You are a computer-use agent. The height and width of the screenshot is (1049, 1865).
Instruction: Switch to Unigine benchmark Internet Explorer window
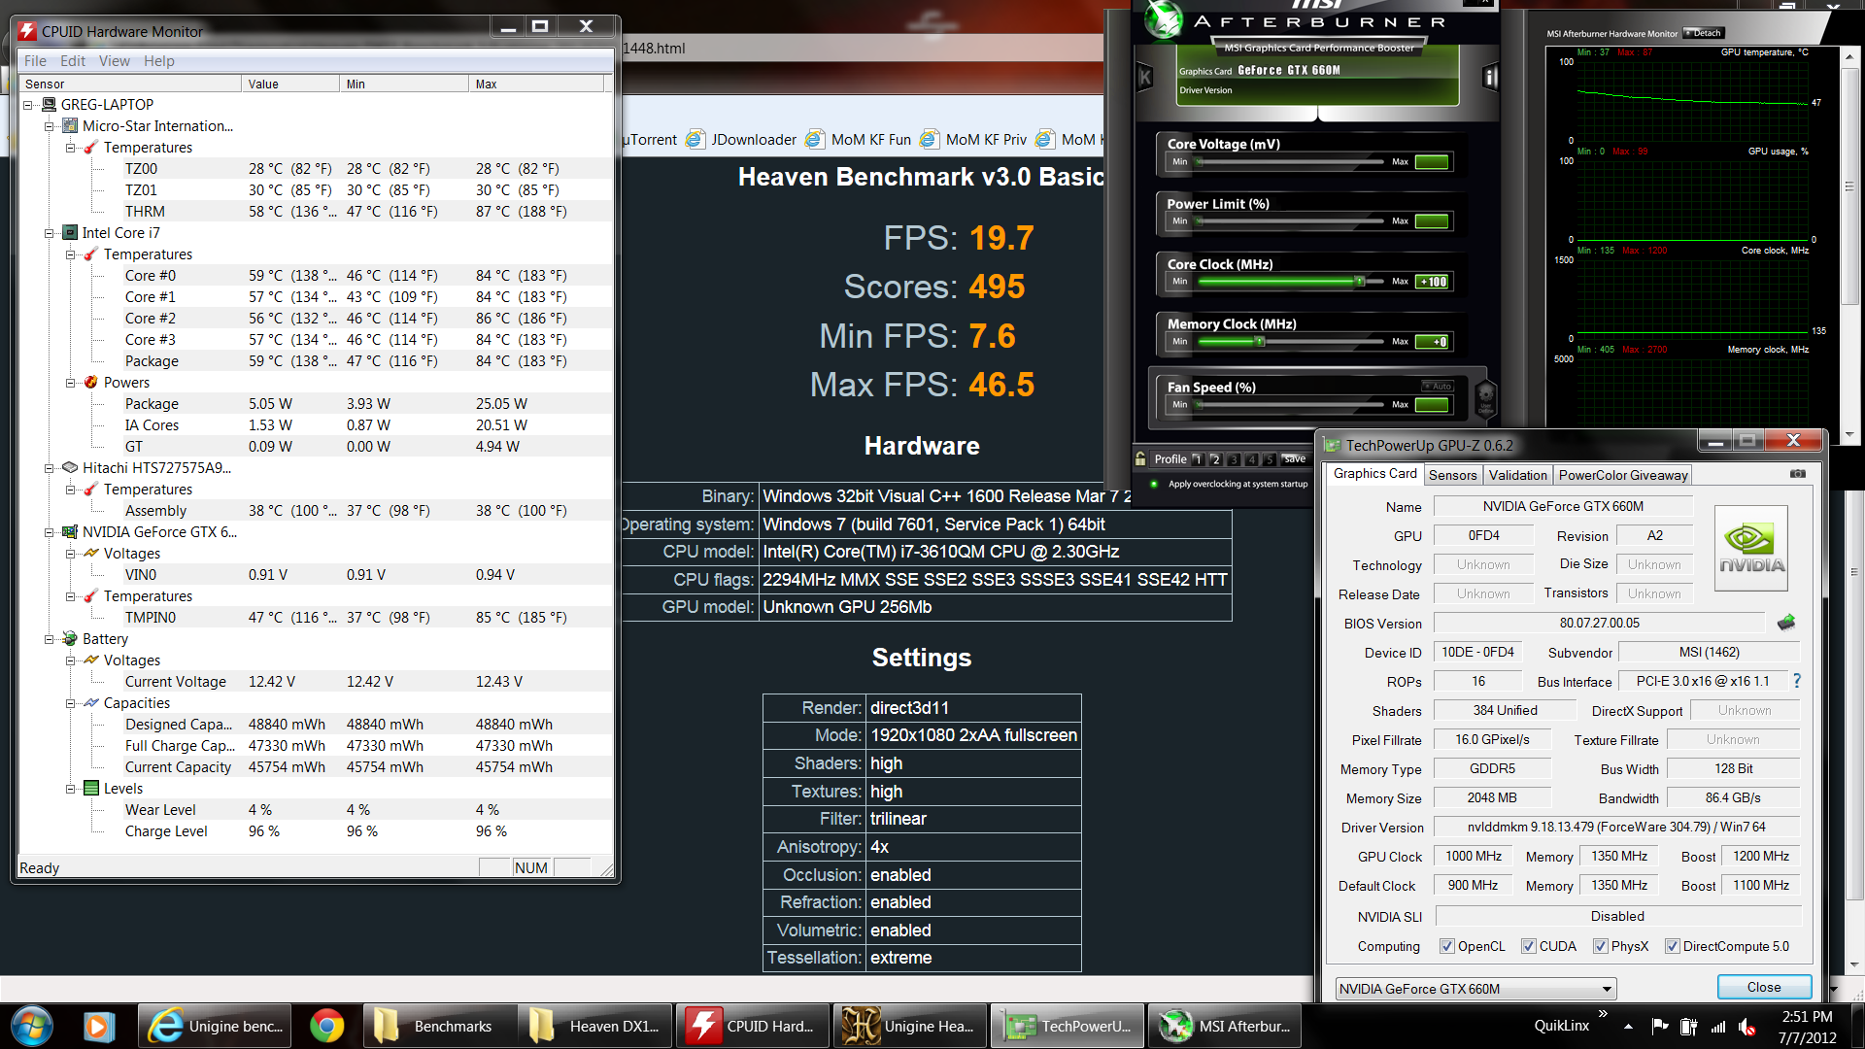click(216, 1027)
